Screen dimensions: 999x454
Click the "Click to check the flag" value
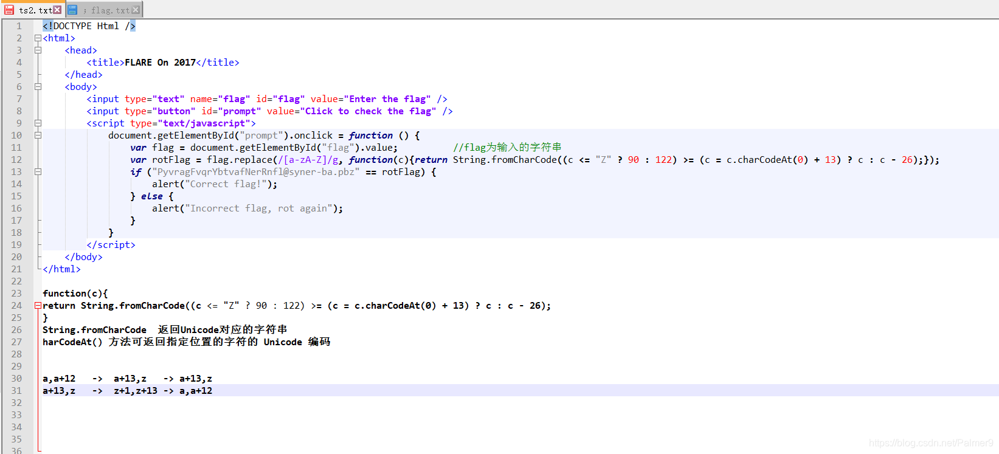click(368, 111)
